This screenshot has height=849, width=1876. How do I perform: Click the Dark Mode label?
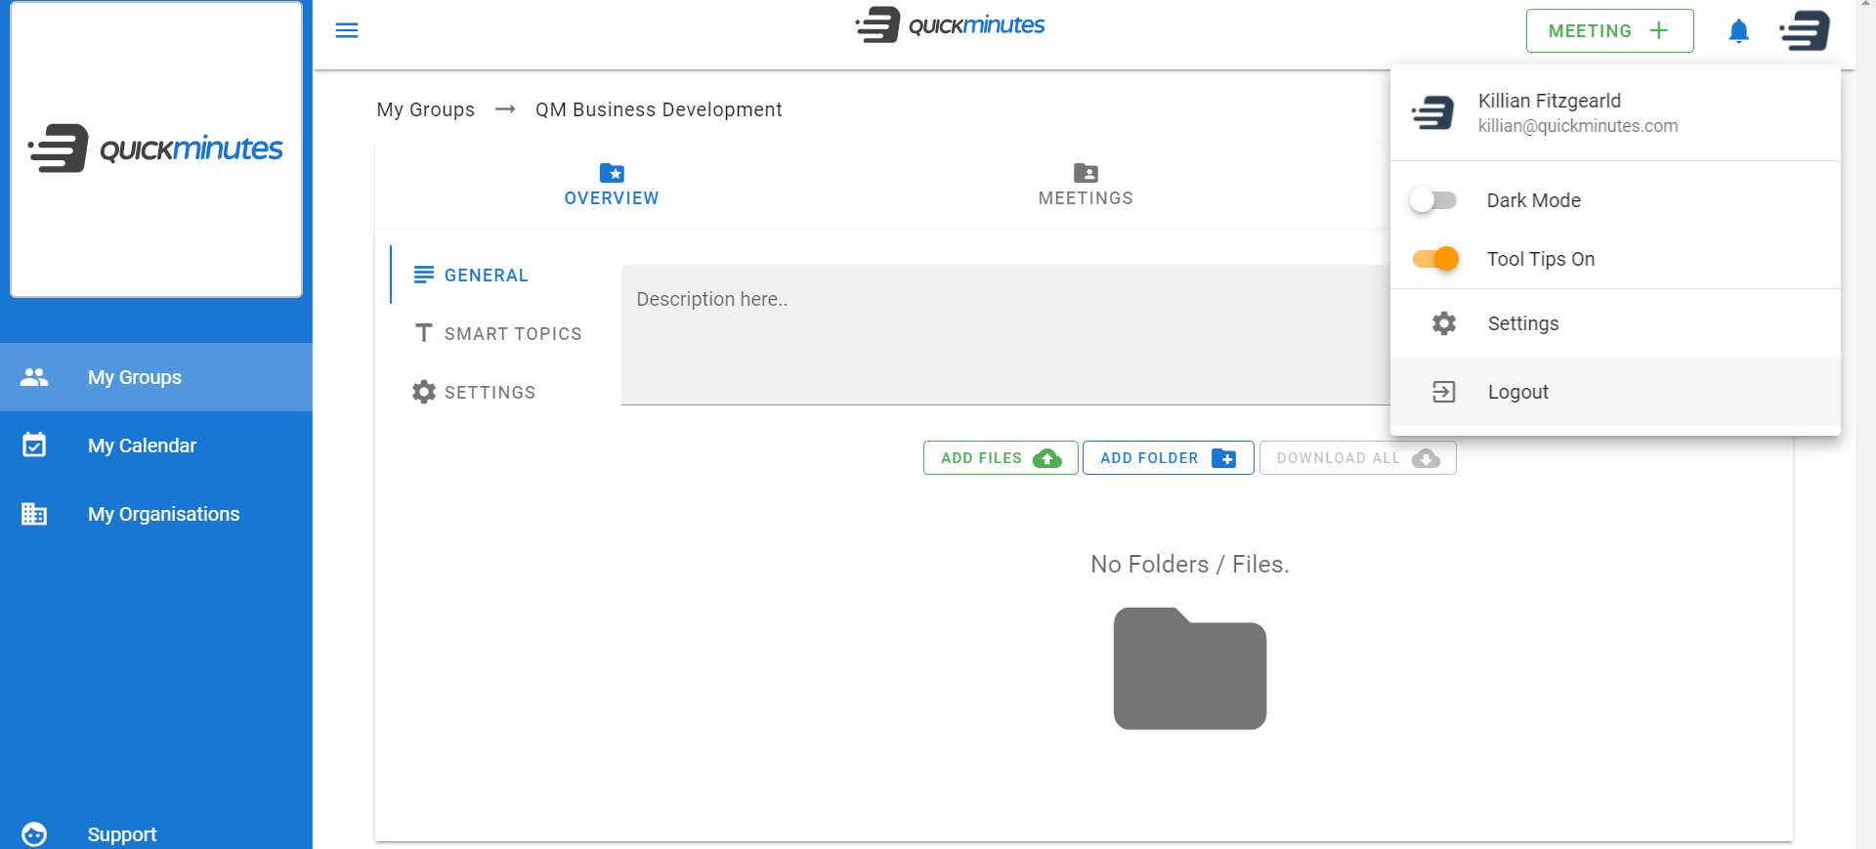[x=1533, y=200]
